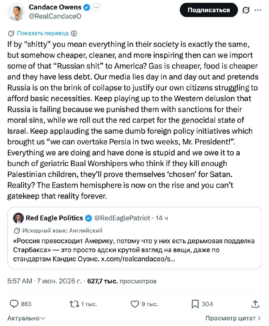This screenshot has width=269, height=326.
Task: Like the post with heart icon
Action: click(x=135, y=304)
